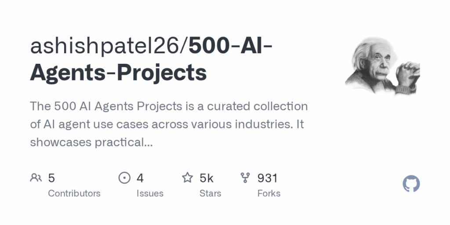This screenshot has width=450, height=225.
Task: Open the 500-AI-Agents-Projects repository title
Action: 151,59
